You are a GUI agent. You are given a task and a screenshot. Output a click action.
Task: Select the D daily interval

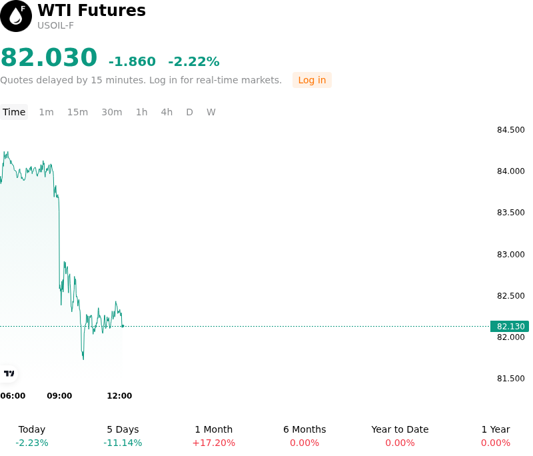point(190,112)
